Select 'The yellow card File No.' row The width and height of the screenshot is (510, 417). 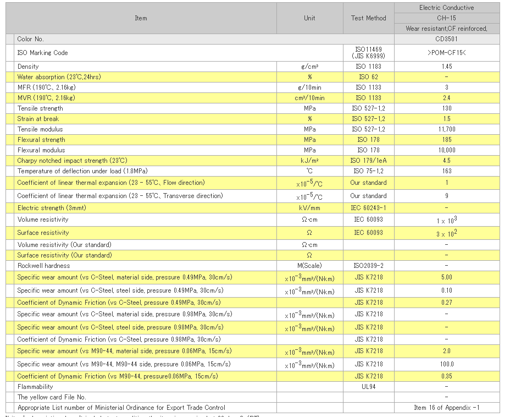[52, 397]
